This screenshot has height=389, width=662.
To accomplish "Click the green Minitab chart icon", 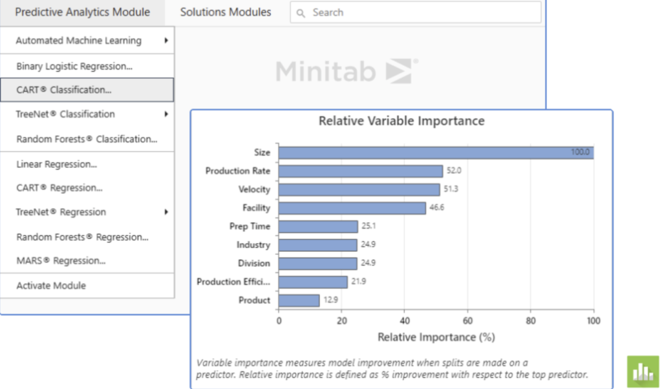I will coord(643,372).
